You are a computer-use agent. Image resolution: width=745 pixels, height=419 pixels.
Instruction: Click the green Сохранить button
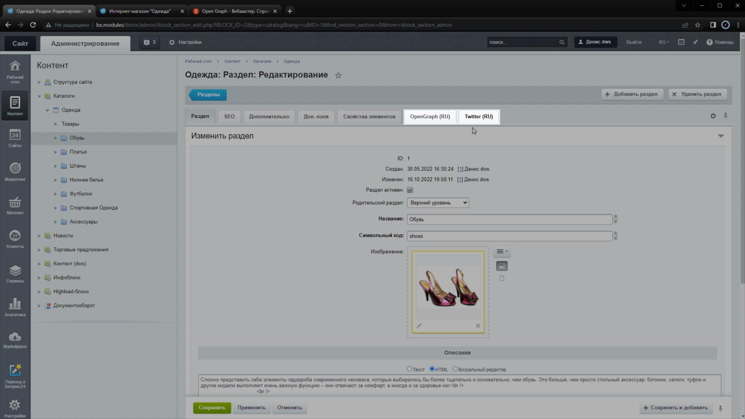click(x=212, y=408)
